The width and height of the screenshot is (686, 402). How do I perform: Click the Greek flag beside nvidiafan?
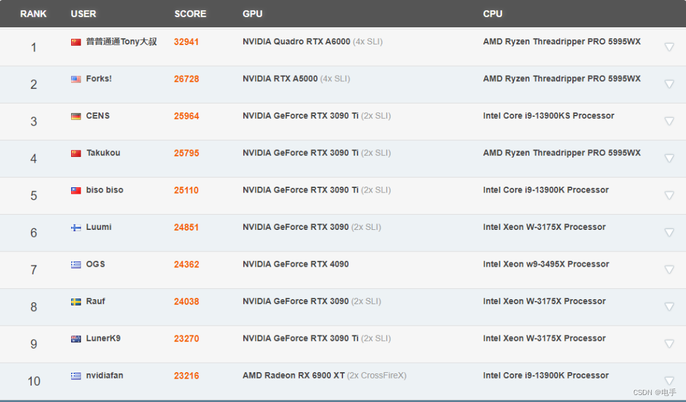click(x=76, y=376)
